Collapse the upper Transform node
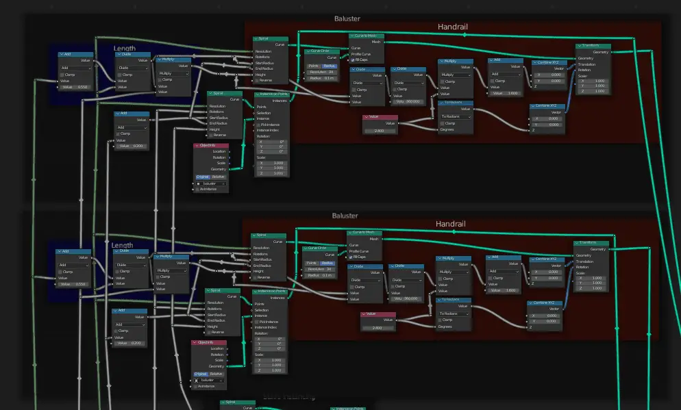 click(x=579, y=46)
